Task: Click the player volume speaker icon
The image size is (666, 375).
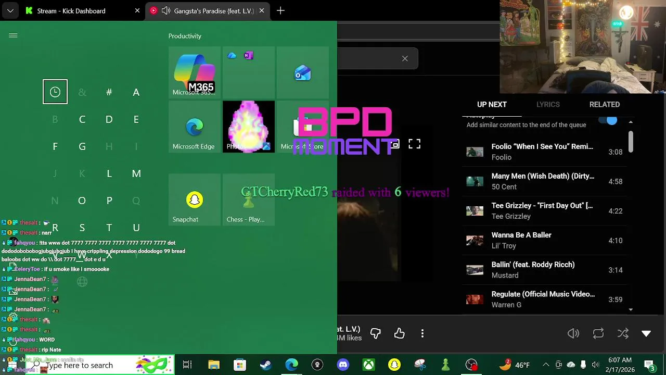Action: (573, 333)
